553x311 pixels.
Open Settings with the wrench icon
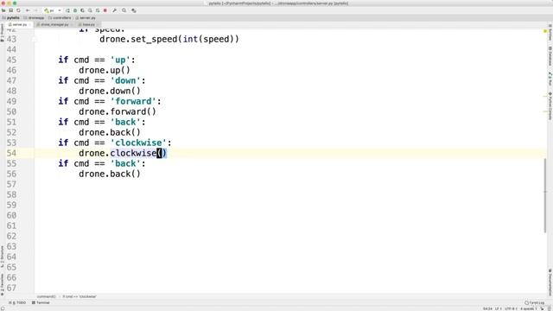[115, 10]
